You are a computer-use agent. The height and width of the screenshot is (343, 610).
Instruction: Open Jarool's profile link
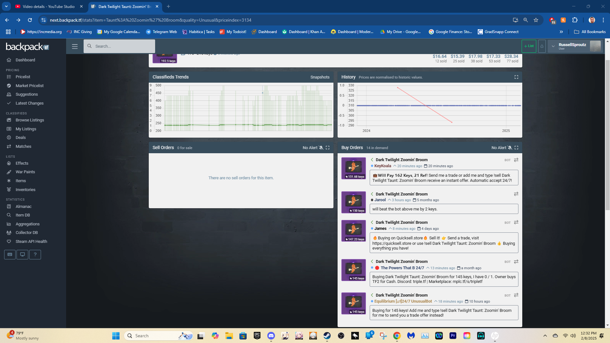380,200
